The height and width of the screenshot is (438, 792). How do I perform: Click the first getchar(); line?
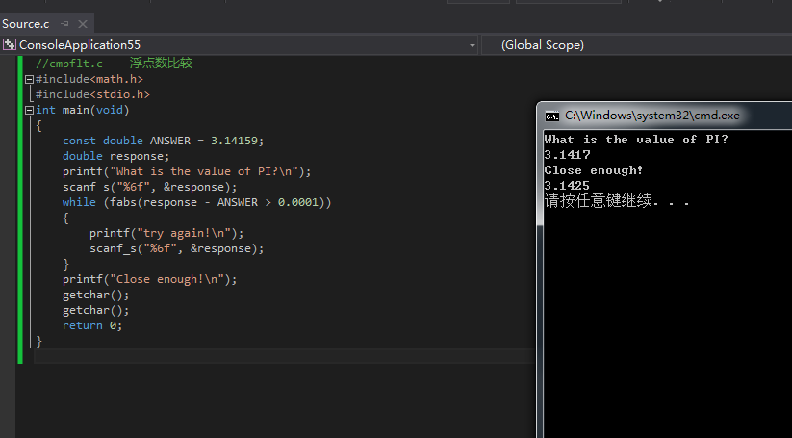point(96,295)
